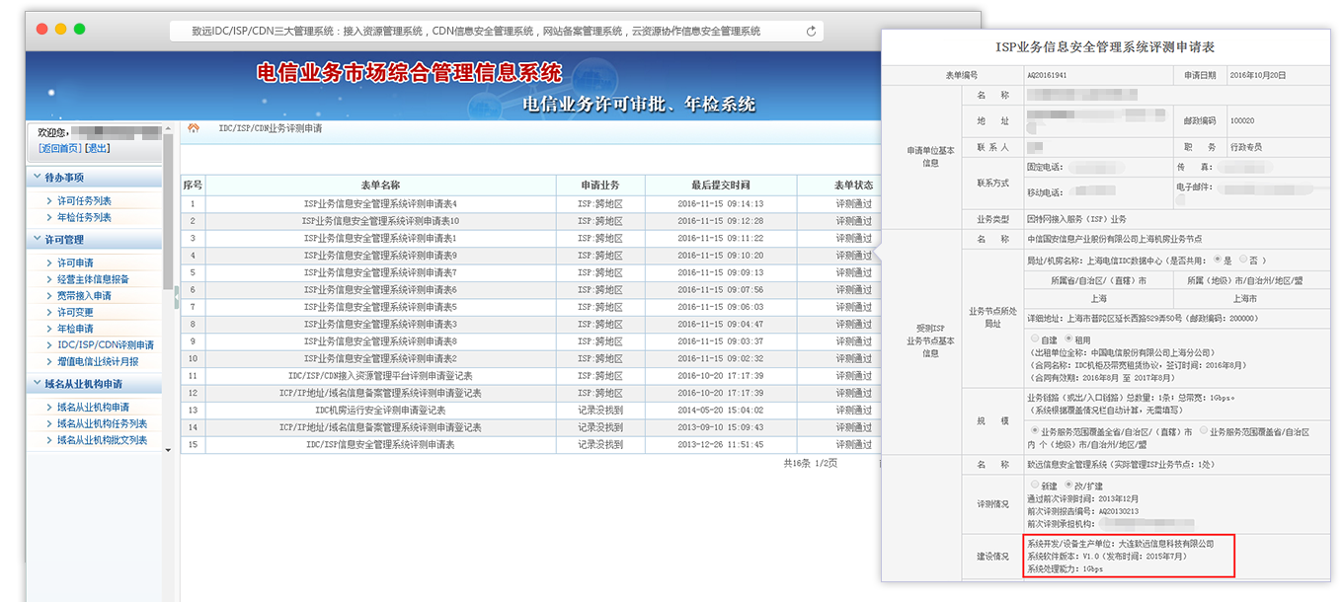1343x602 pixels.
Task: Click the sidebar scrollbar up arrow
Action: pyautogui.click(x=168, y=126)
